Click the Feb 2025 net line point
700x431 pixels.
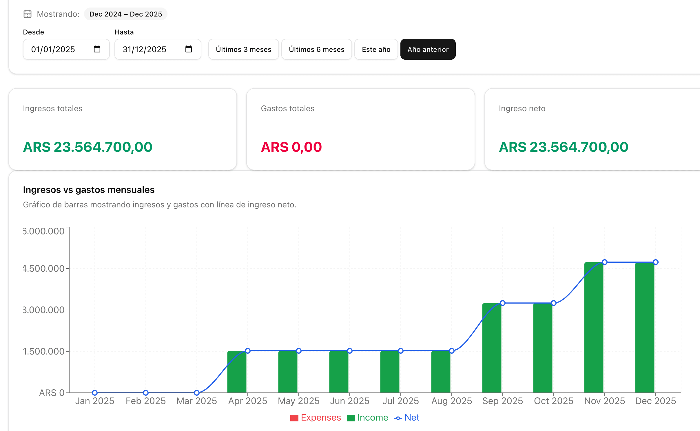click(x=146, y=393)
